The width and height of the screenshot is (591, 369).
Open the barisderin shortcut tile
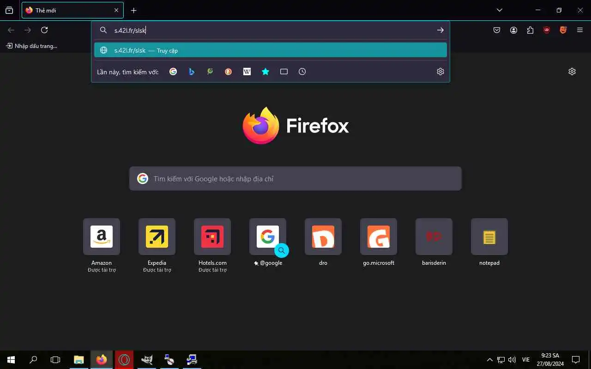(434, 237)
